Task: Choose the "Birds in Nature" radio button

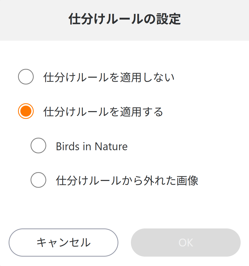Action: [38, 146]
